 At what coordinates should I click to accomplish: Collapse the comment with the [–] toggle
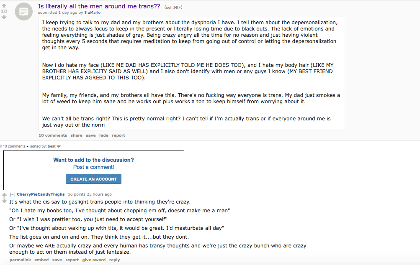click(12, 194)
